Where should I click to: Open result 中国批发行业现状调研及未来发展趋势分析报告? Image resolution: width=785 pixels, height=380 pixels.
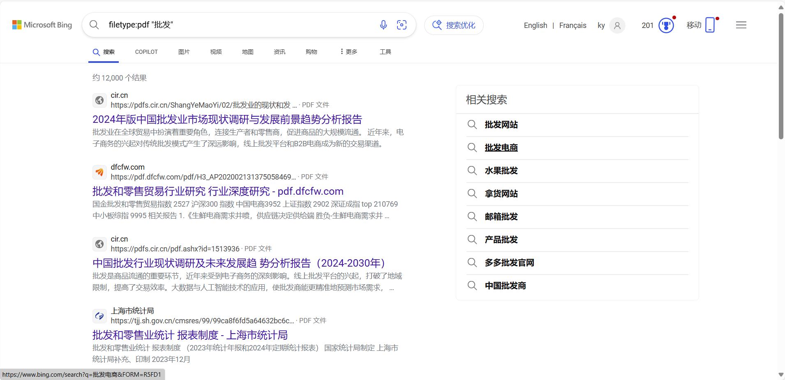tap(239, 263)
